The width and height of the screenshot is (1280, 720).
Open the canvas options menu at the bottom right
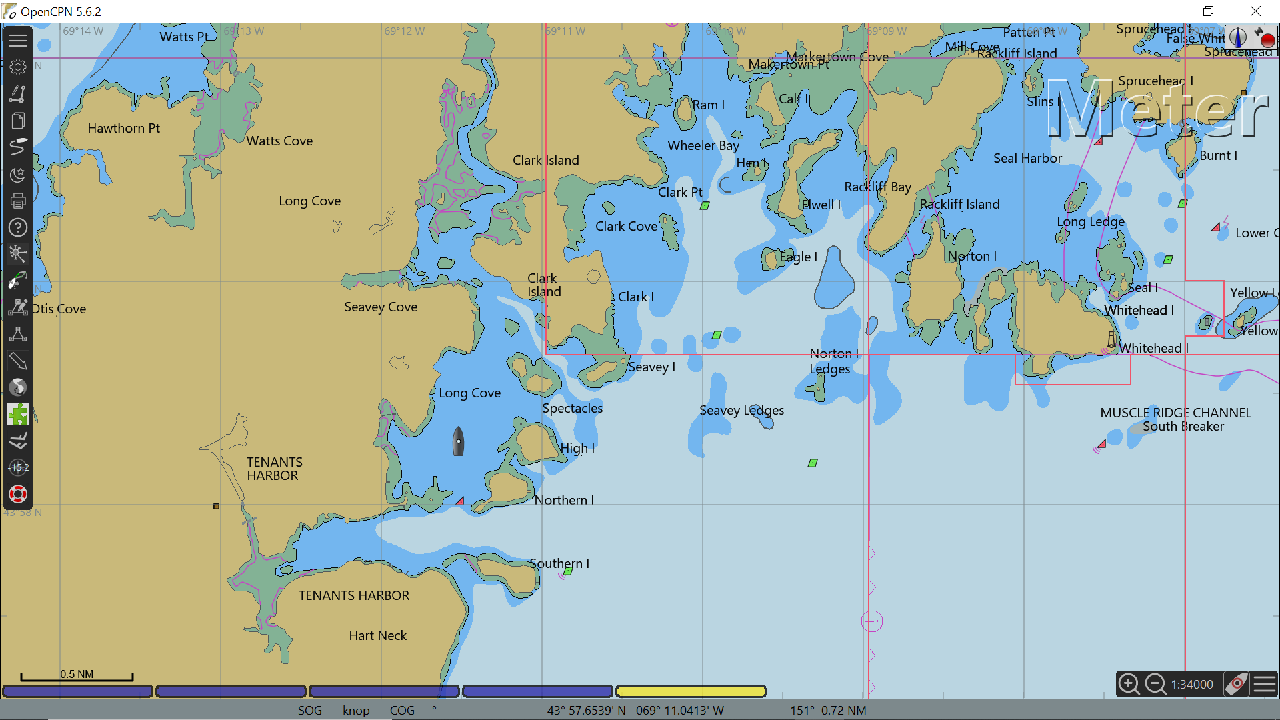coord(1265,684)
